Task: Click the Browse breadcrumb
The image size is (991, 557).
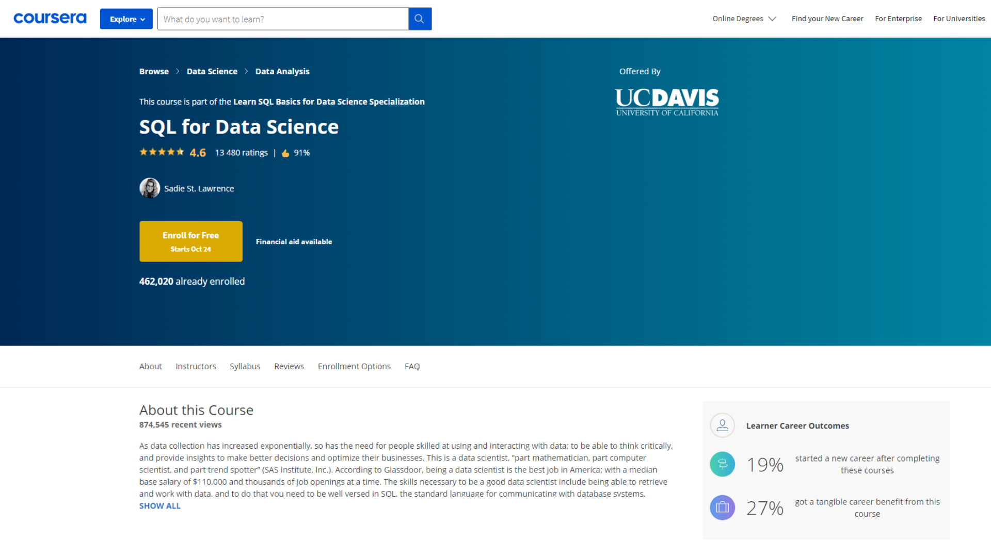Action: point(154,71)
